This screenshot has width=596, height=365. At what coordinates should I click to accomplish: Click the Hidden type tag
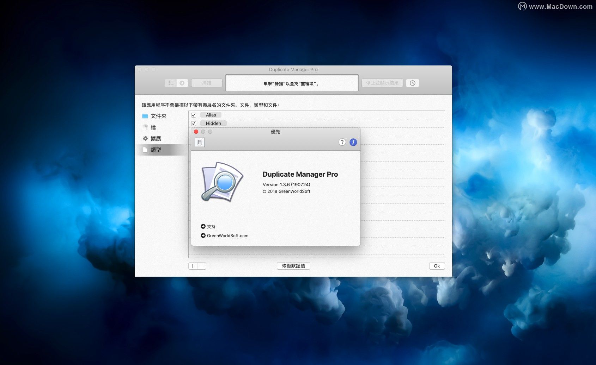213,124
